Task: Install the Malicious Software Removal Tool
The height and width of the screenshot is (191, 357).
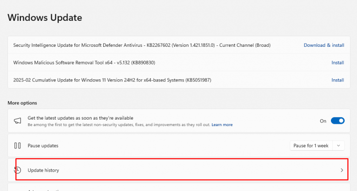Action: 337,63
